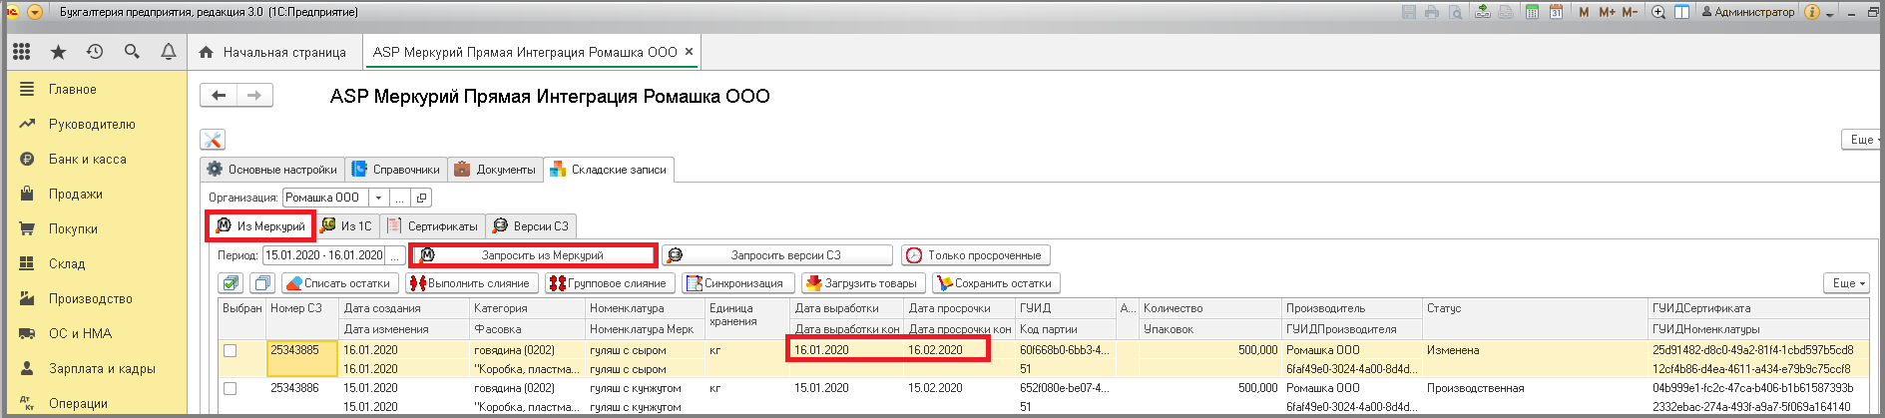Switch to the Справочники tab
Viewport: 1885px width, 418px height.
(x=396, y=170)
